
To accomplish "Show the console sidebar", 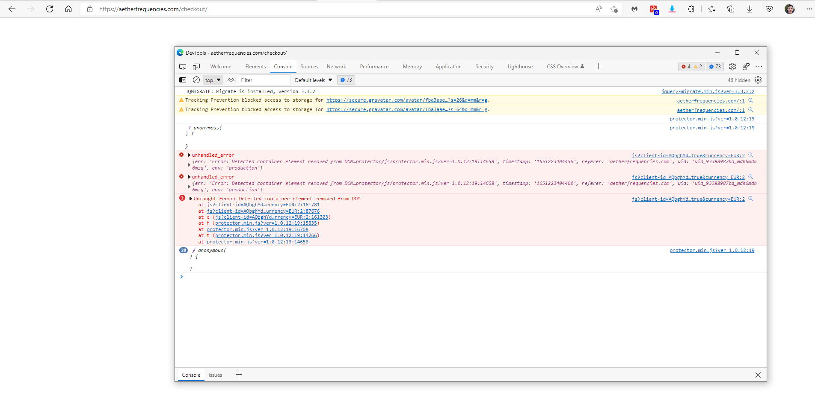I will pos(183,80).
